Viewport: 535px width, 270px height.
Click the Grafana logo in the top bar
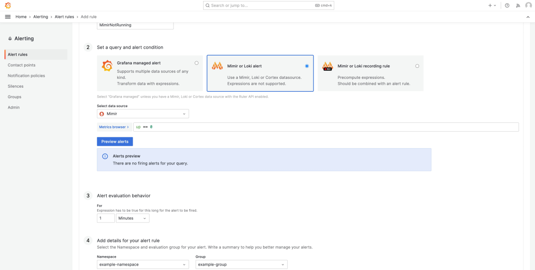click(7, 5)
